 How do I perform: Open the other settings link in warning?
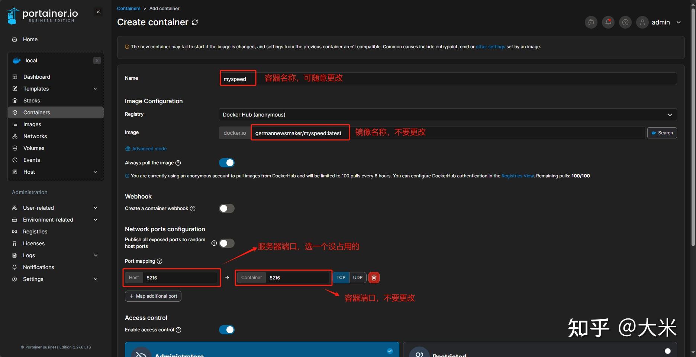click(x=490, y=46)
